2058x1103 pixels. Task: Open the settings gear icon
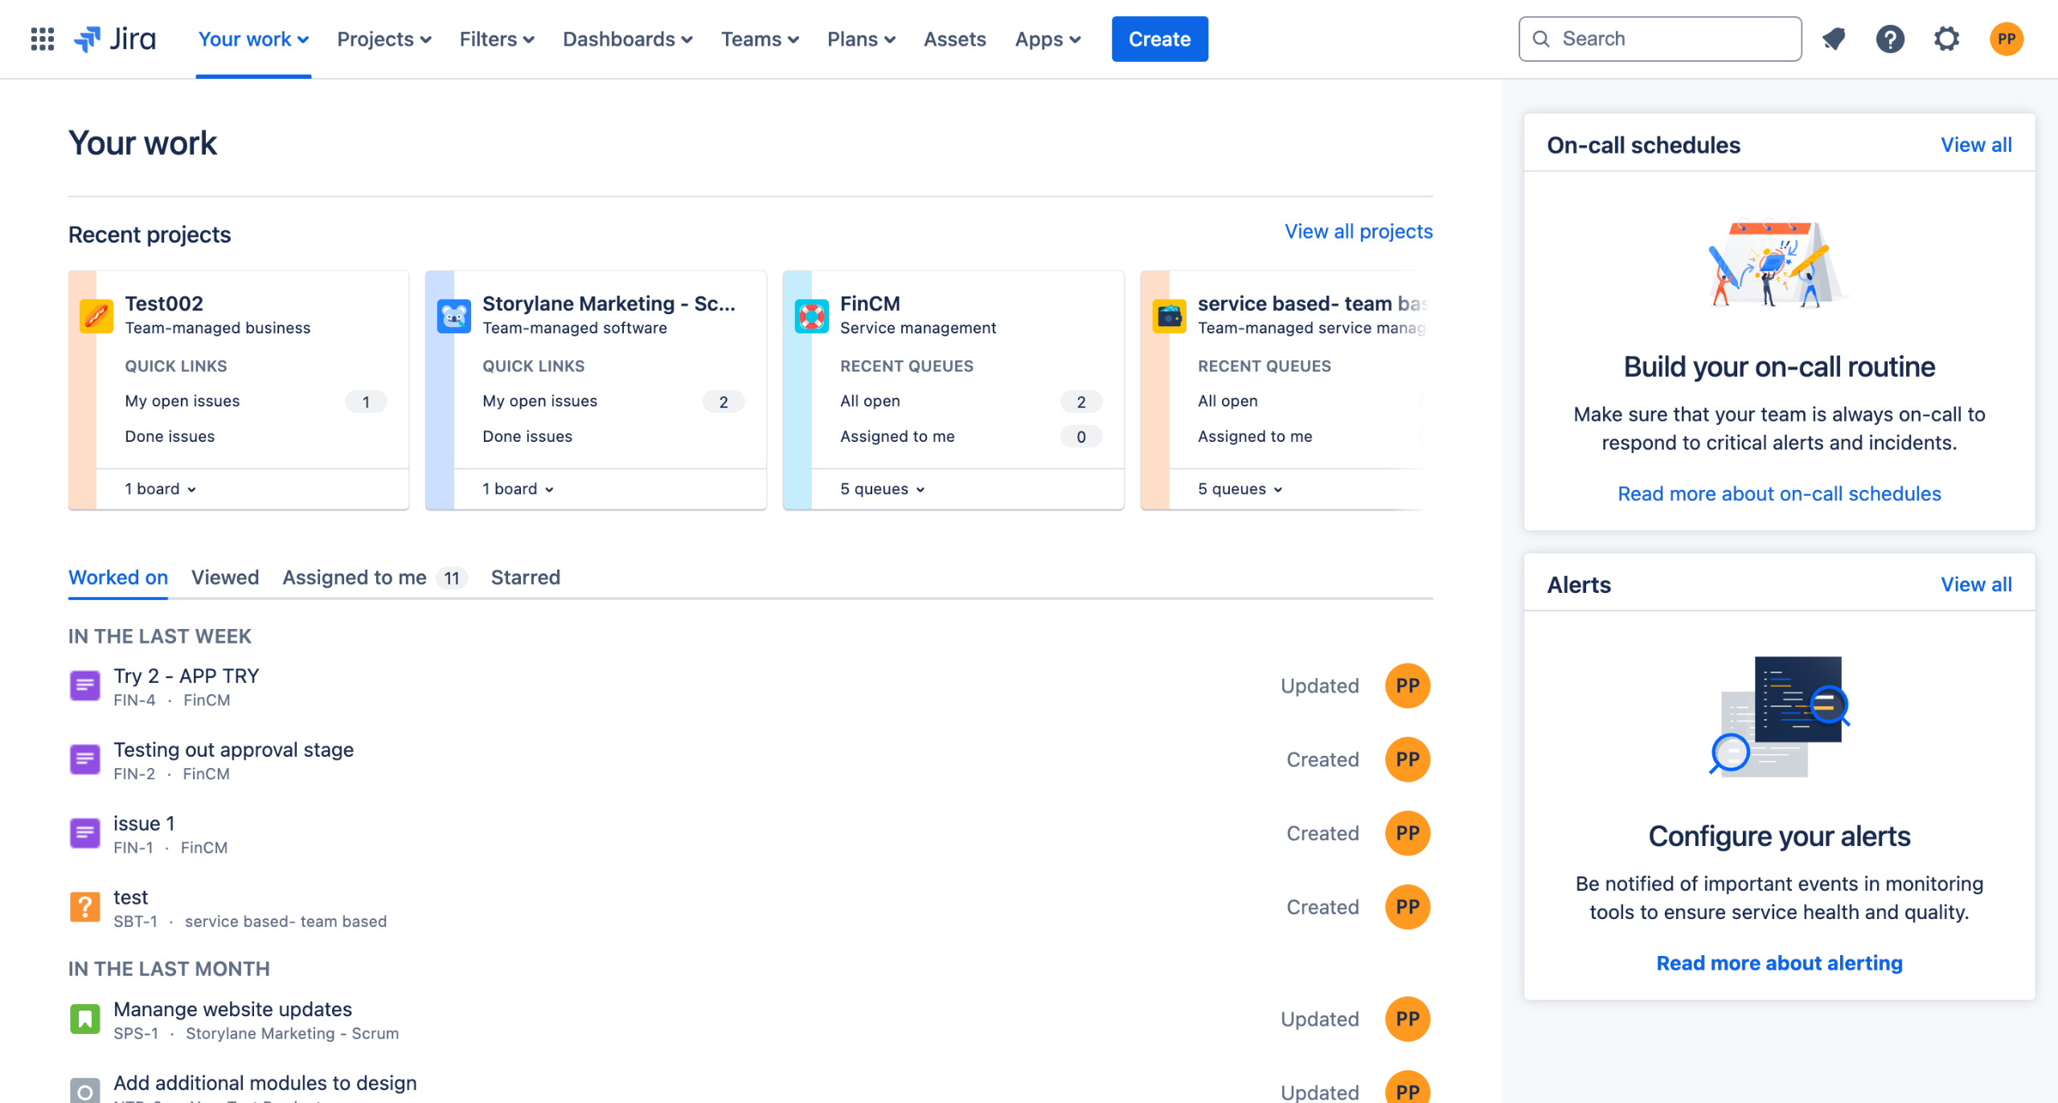1946,39
